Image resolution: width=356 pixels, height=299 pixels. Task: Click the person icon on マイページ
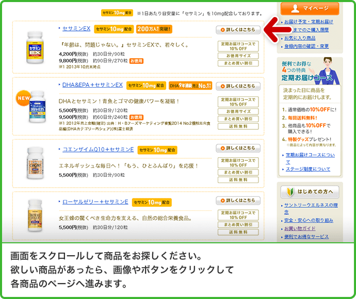[295, 8]
